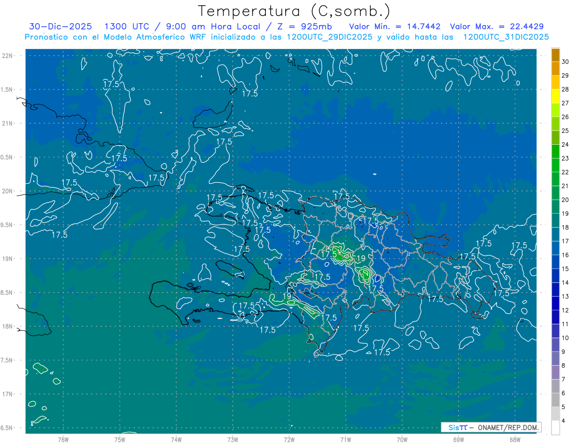
Task: Click the "72W" longitude axis label
Action: click(289, 439)
